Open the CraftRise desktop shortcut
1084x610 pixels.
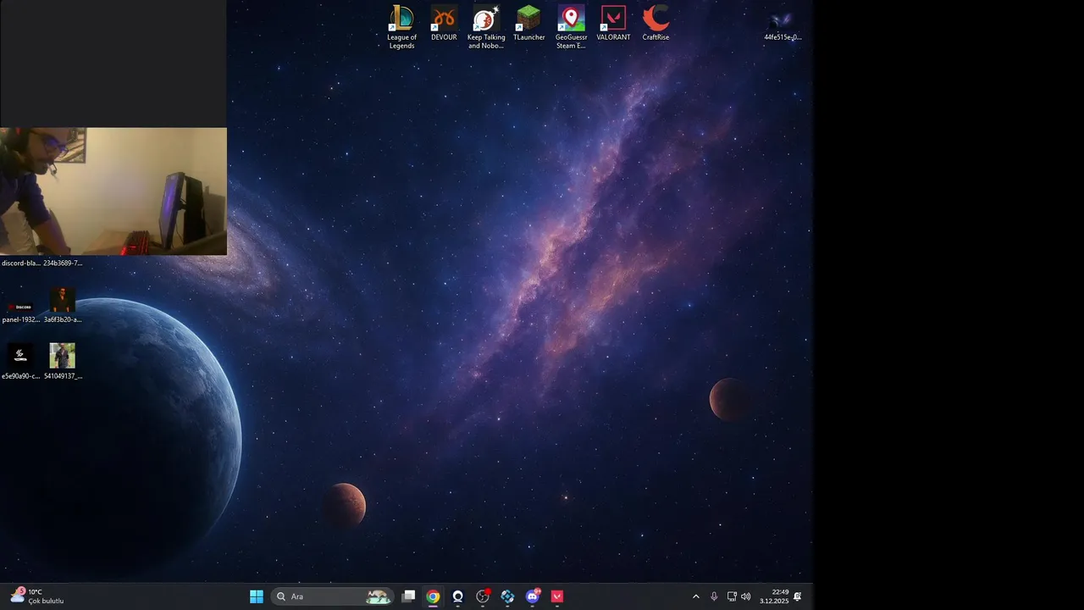tap(655, 24)
